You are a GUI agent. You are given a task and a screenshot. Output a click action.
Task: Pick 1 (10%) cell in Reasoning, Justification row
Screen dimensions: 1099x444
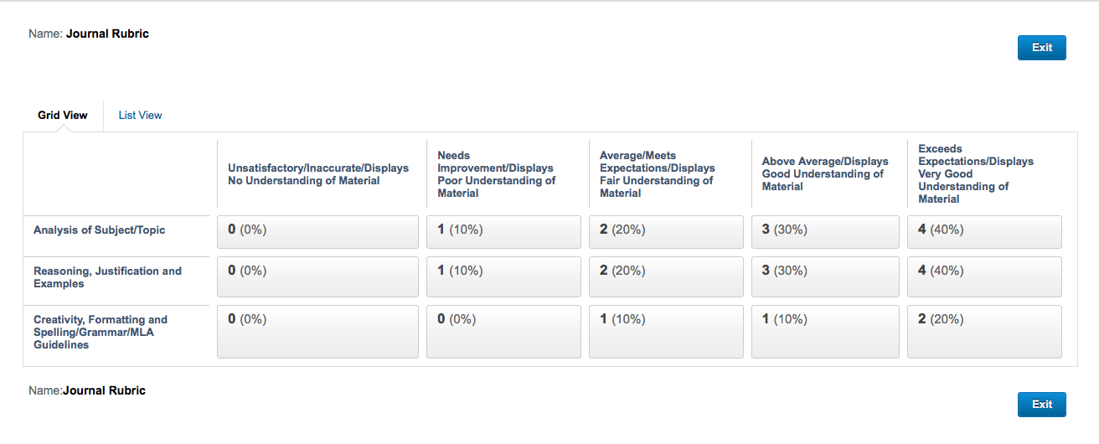503,277
